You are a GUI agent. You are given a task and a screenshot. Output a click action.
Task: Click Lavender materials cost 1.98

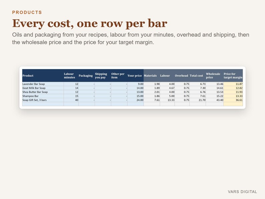pyautogui.click(x=152, y=84)
